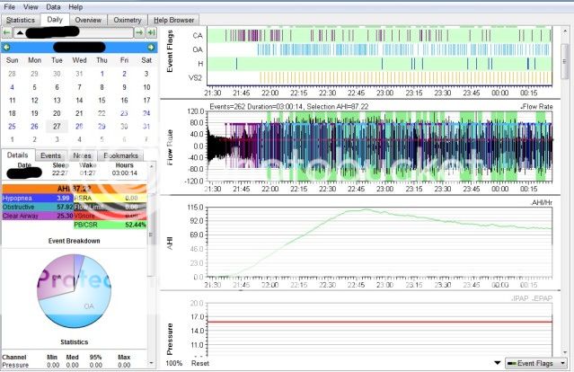Viewport: 574px width, 372px height.
Task: Click the black down arrow beside Event Flags dropdown
Action: point(497,363)
